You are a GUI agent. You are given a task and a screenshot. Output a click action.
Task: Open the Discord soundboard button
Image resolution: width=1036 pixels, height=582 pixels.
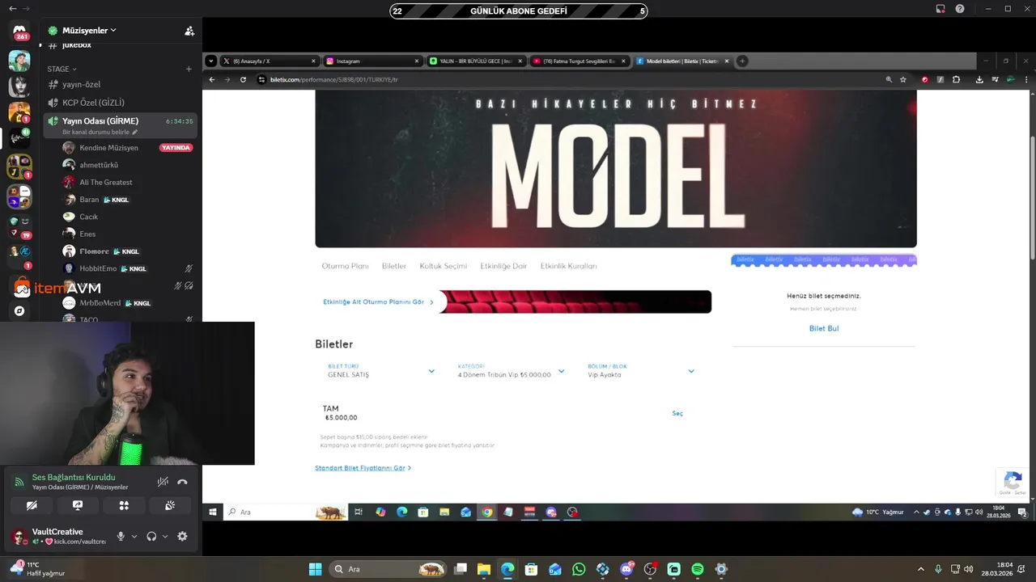pyautogui.click(x=170, y=505)
